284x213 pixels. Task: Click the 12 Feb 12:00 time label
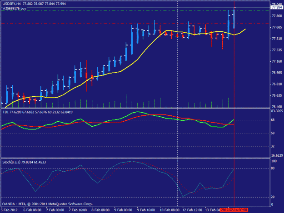pyautogui.click(x=192, y=210)
